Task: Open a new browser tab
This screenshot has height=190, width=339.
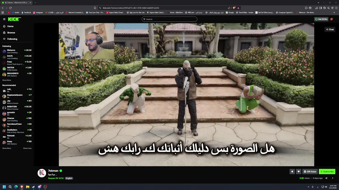Action: [35, 3]
